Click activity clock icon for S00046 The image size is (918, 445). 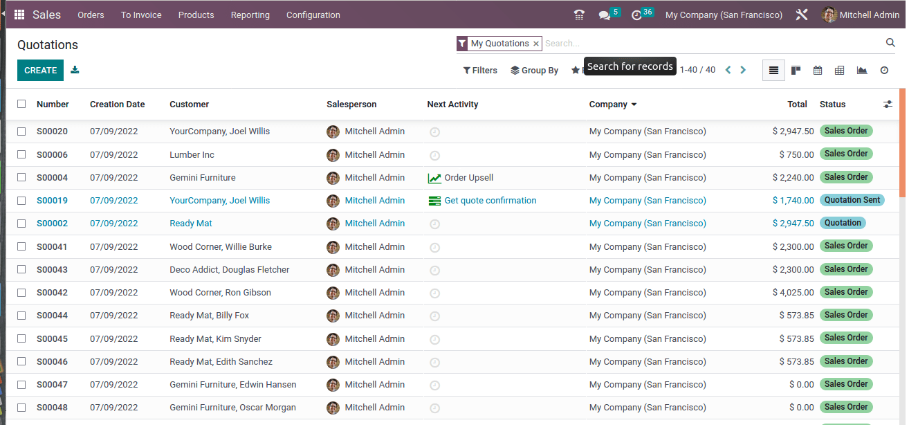(434, 362)
